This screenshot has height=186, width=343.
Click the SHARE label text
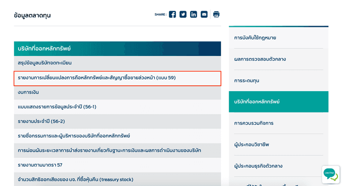click(x=160, y=15)
